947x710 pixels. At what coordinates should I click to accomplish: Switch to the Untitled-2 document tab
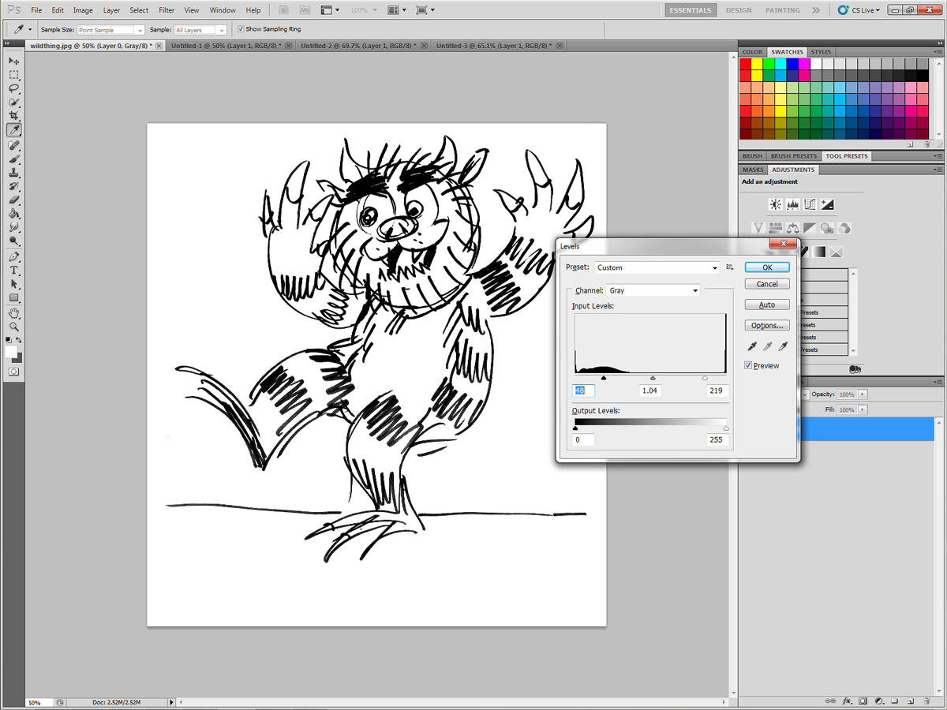point(363,47)
